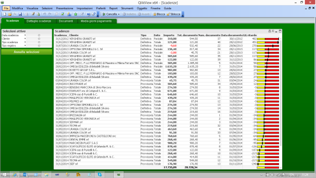Click the Avanti toolbar button
This screenshot has width=316, height=178.
pos(144,14)
